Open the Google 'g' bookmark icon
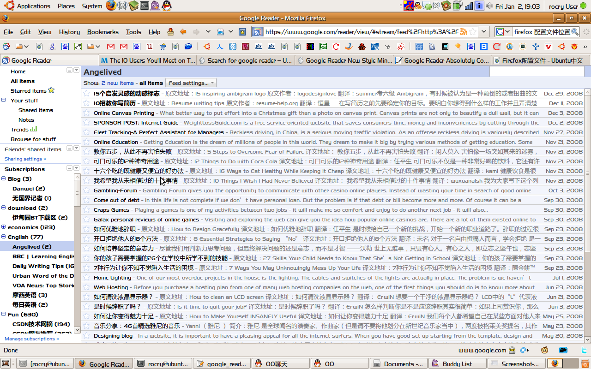The height and width of the screenshot is (369, 591). 52,47
